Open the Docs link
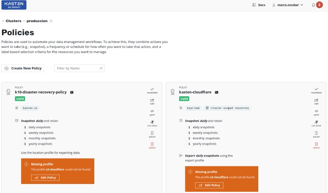This screenshot has height=193, width=328. tap(259, 5)
